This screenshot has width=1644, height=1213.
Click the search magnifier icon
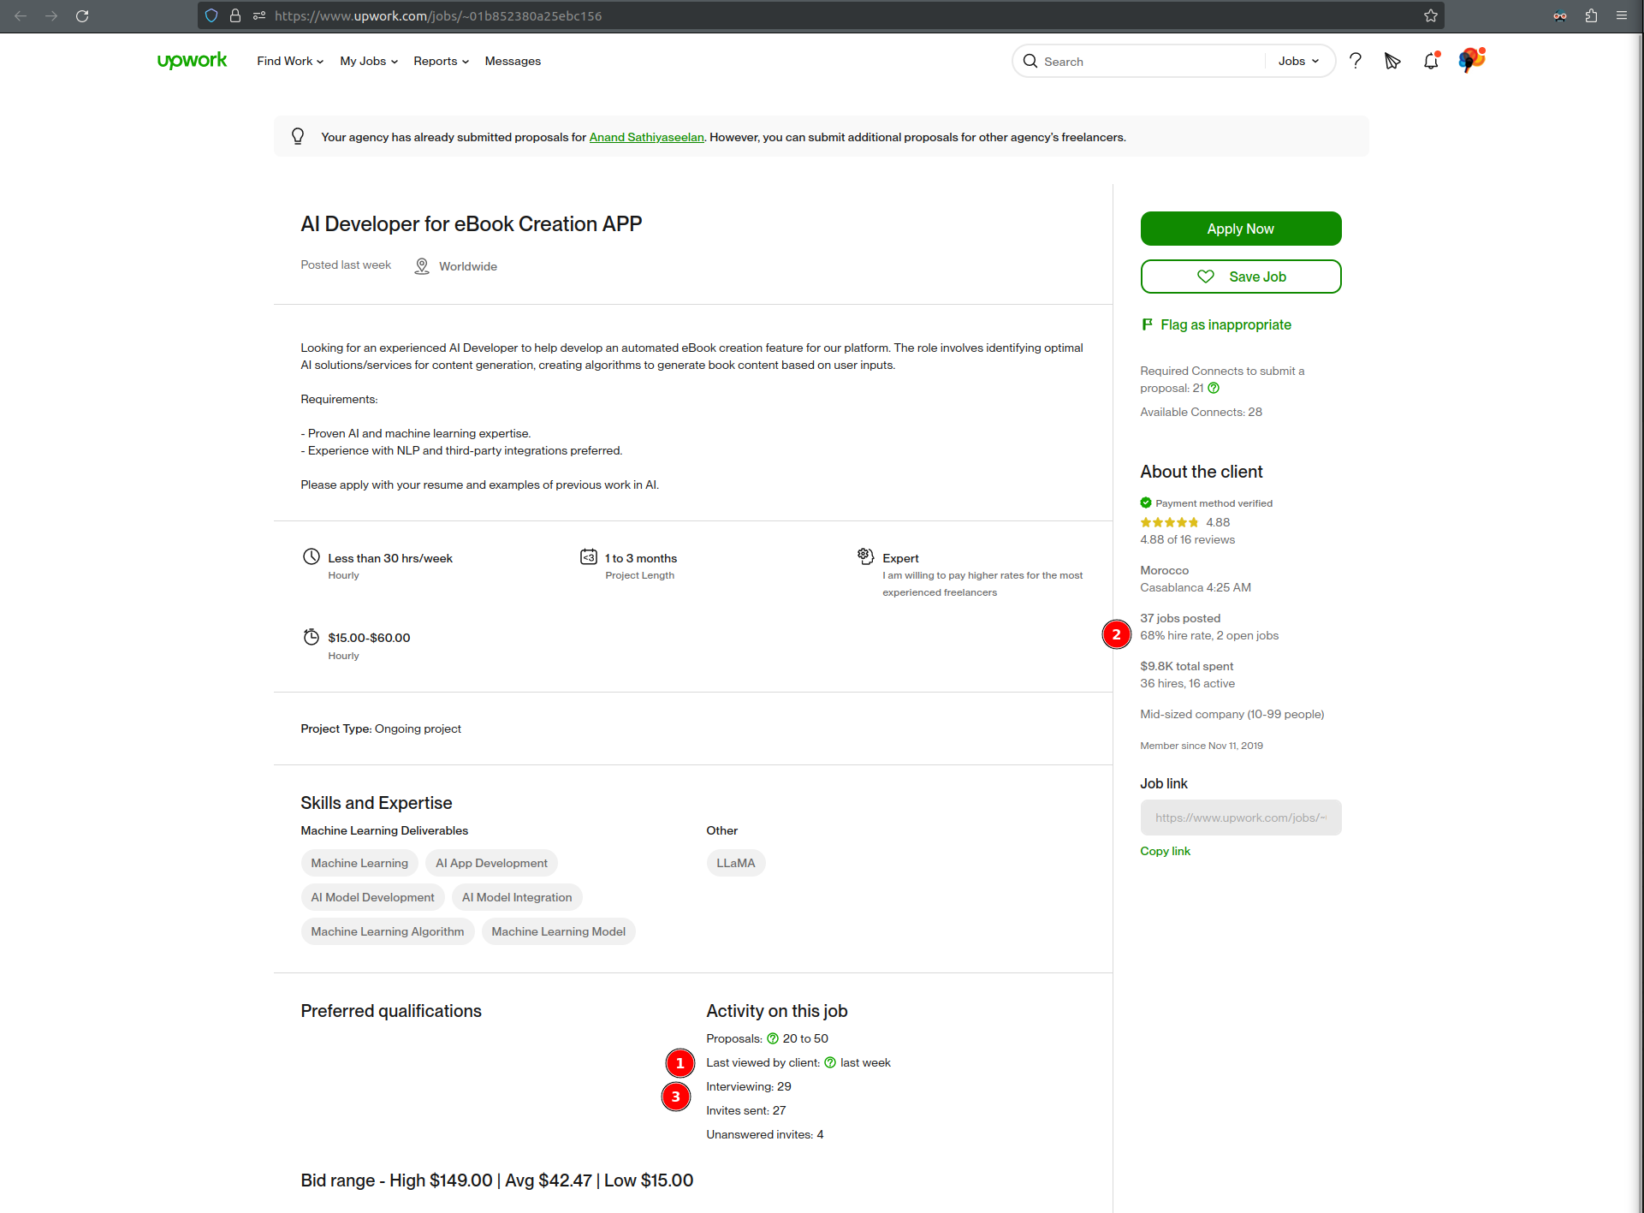click(x=1030, y=61)
